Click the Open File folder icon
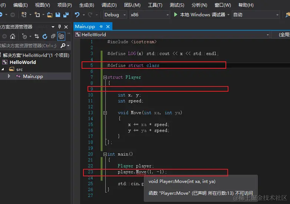Screen dimensions: 290x204 tap(50, 14)
